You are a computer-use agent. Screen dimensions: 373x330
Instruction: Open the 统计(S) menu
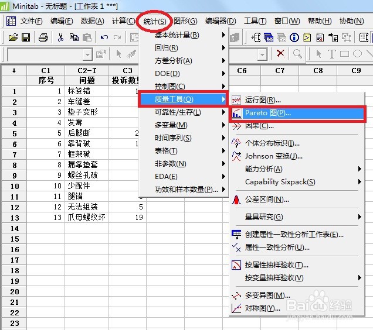[x=155, y=22]
